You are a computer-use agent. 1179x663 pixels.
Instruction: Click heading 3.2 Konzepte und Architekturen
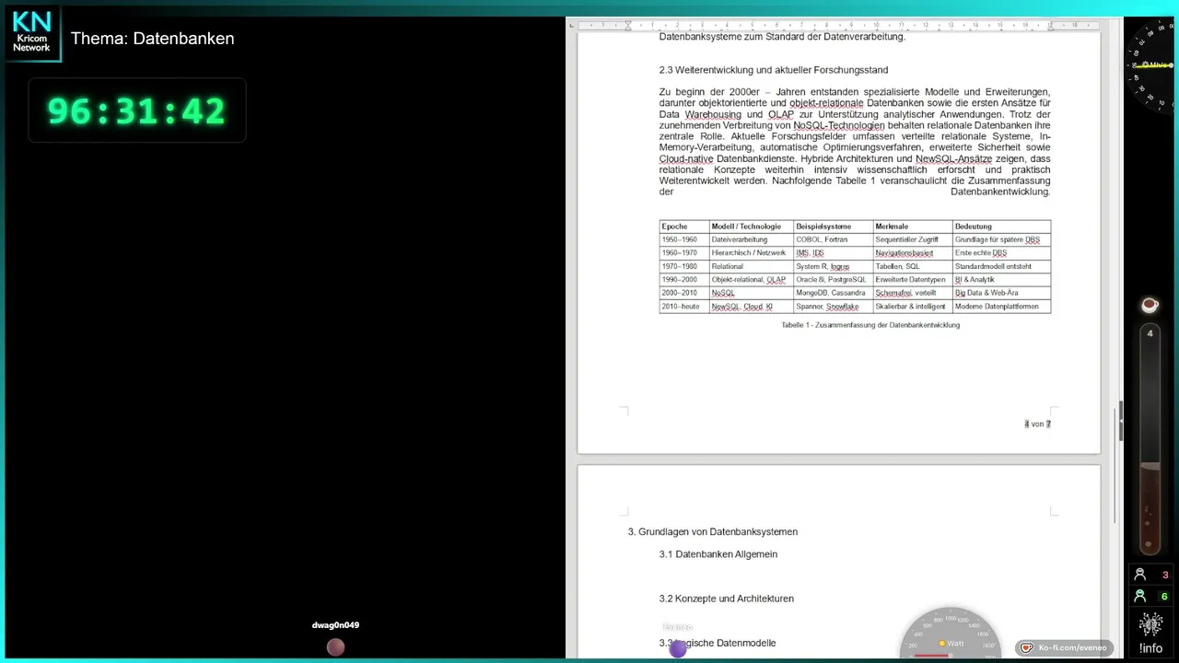726,599
